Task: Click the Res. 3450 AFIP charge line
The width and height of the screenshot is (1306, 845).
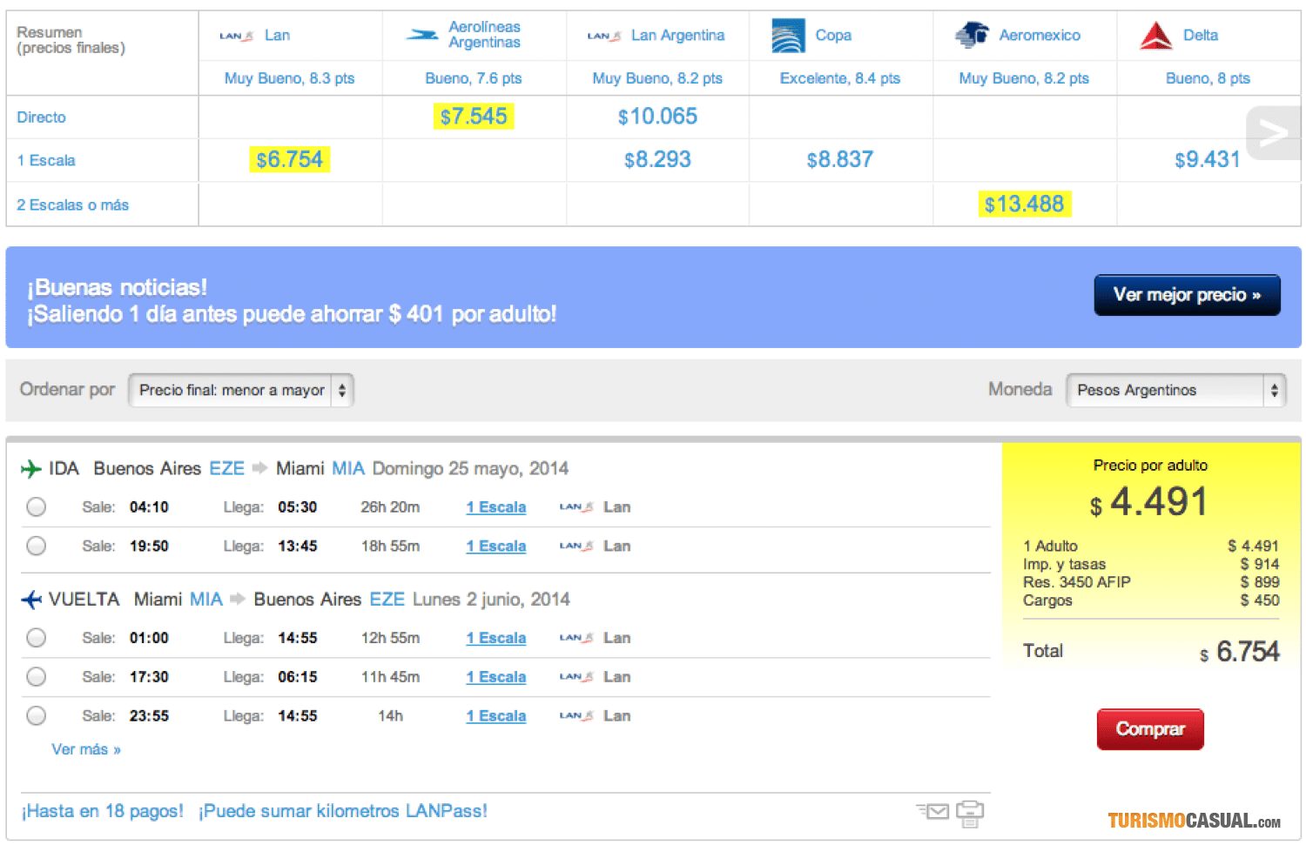Action: (1151, 582)
